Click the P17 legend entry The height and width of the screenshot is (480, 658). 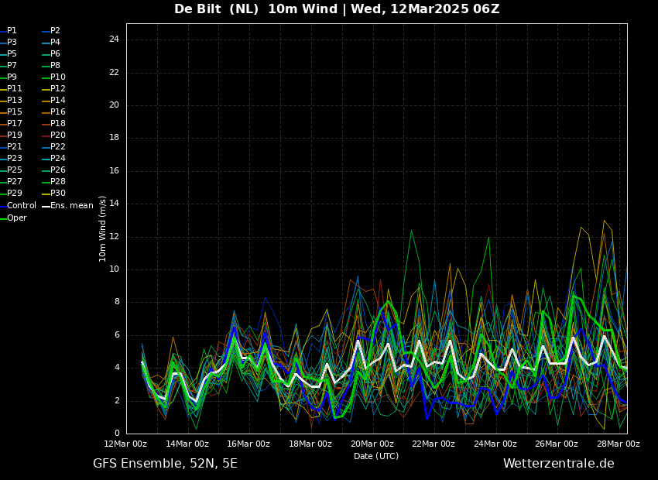coord(14,124)
